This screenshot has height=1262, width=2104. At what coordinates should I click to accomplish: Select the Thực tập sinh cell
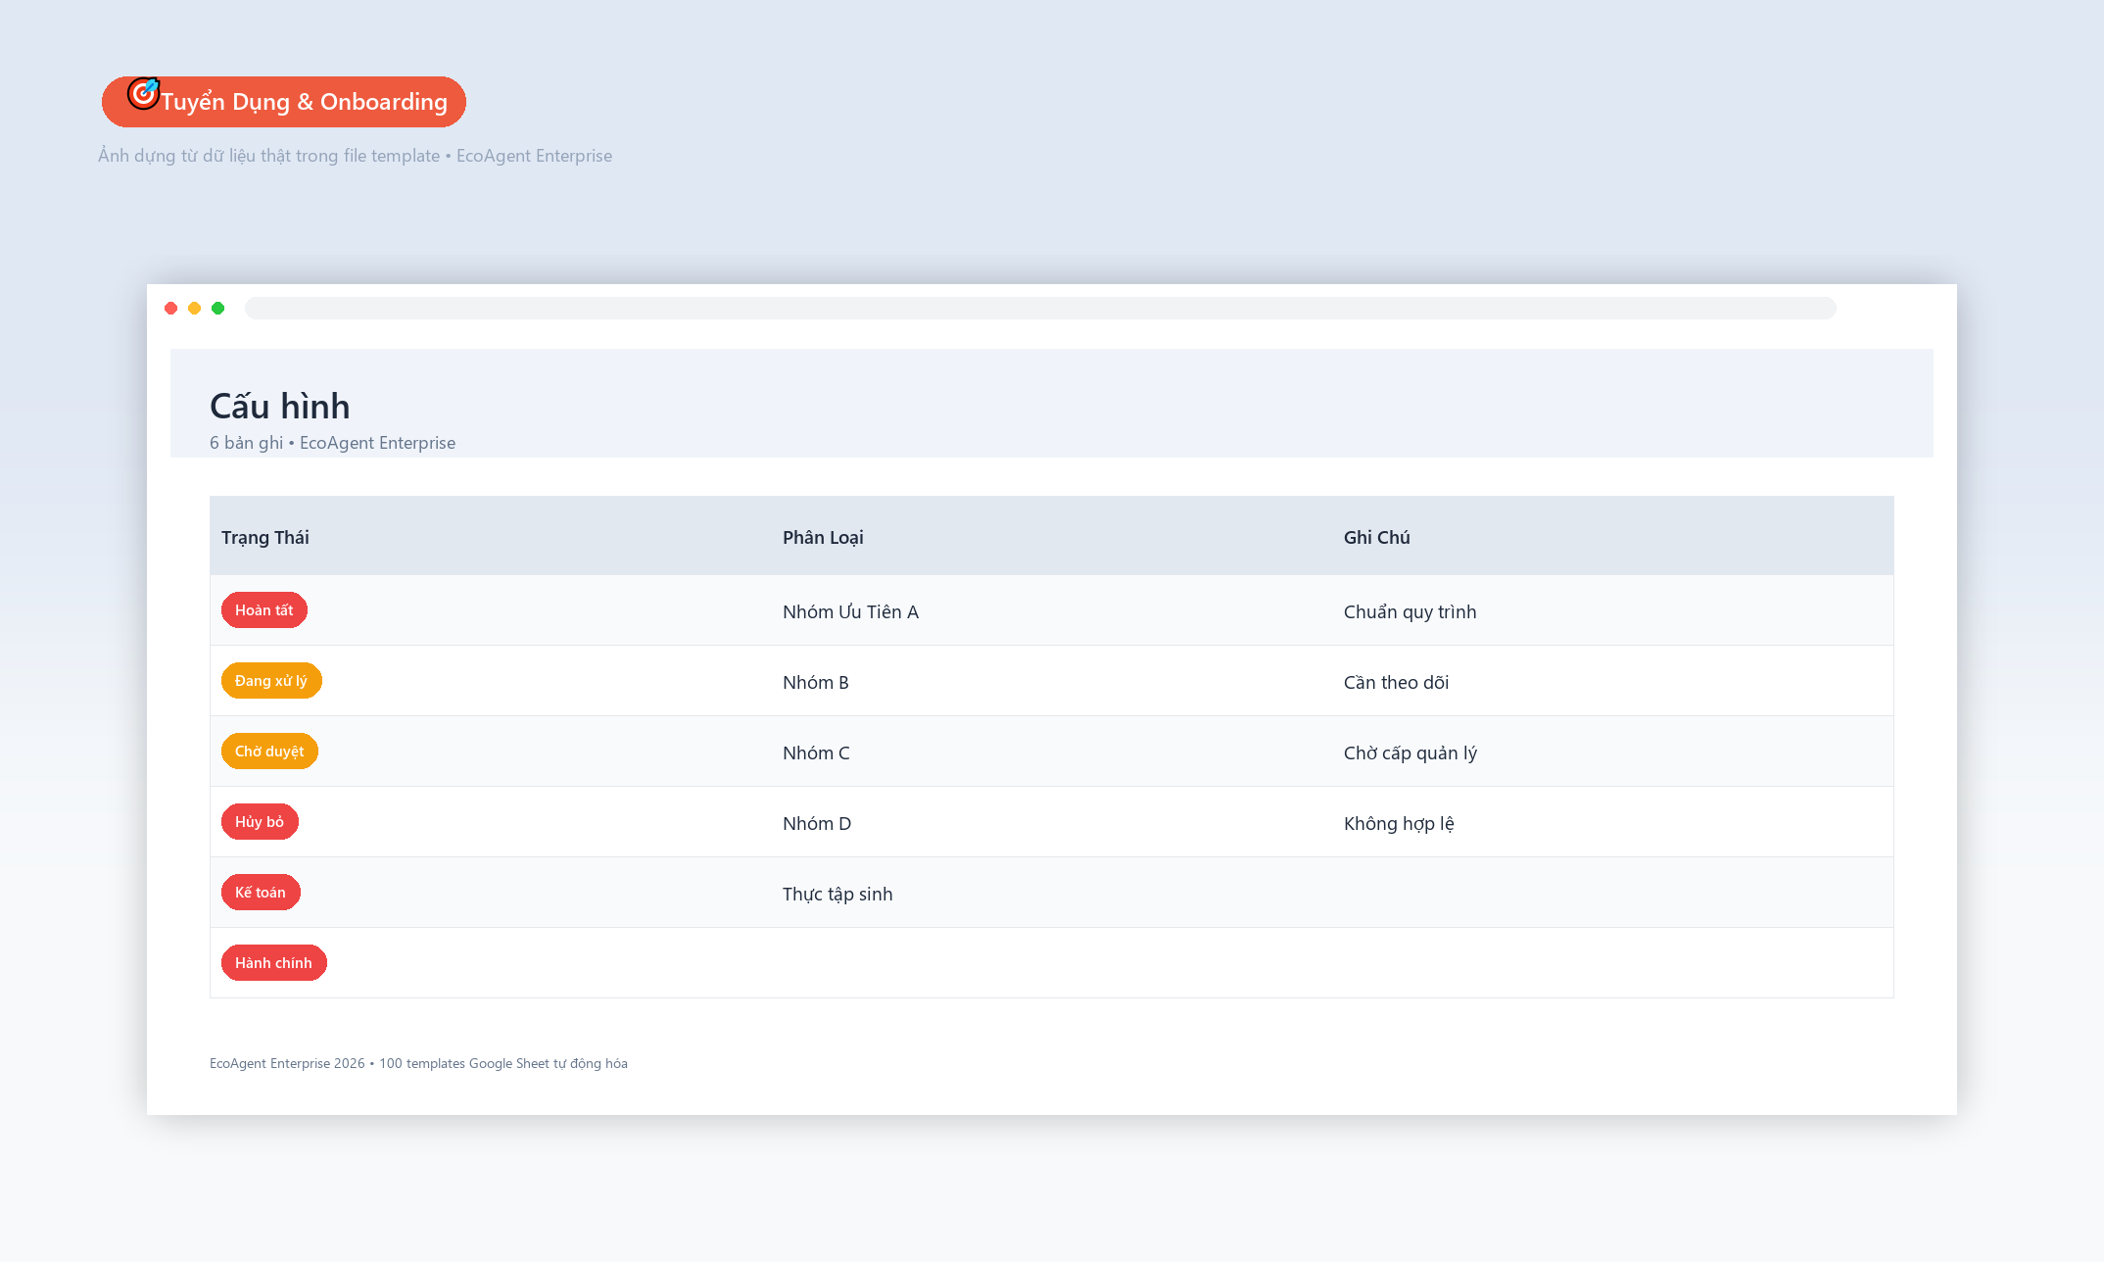point(837,895)
